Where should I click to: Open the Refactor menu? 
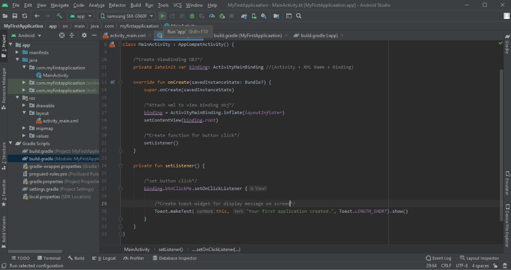pyautogui.click(x=117, y=5)
